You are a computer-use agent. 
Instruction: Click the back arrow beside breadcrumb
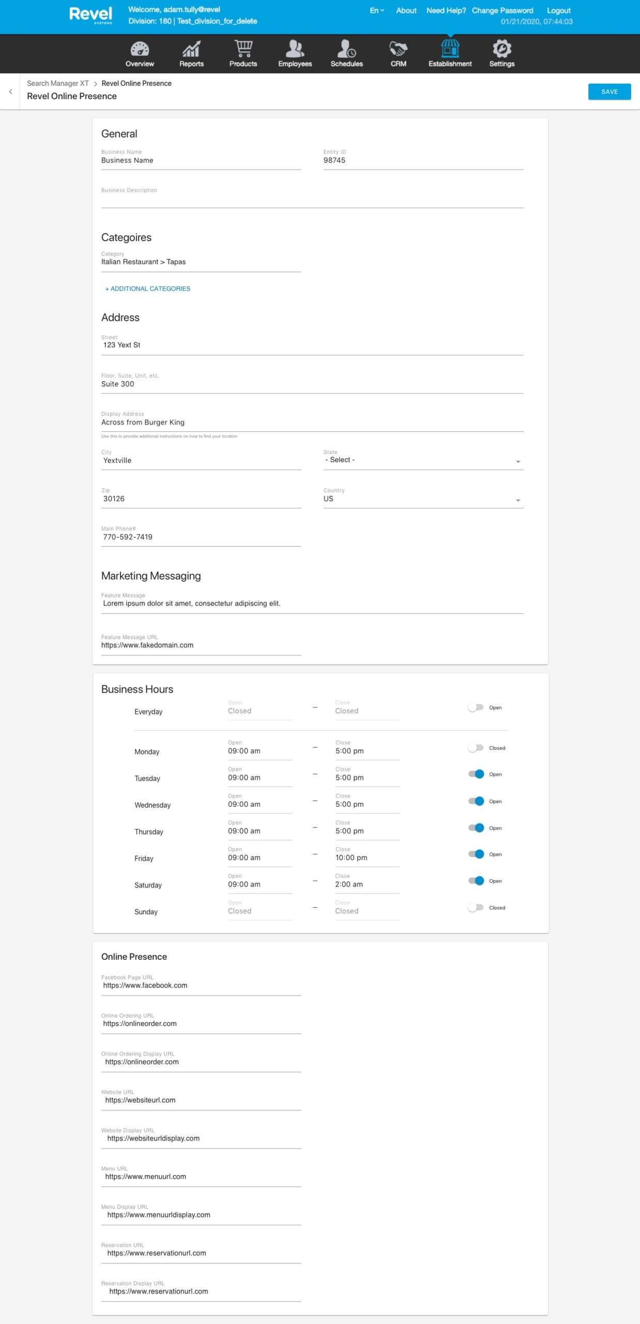click(x=10, y=92)
